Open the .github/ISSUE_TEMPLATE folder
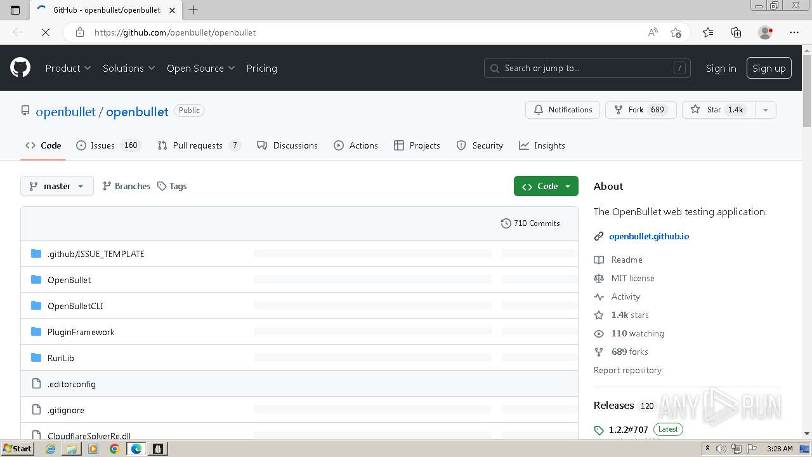Viewport: 812px width, 457px height. 96,254
